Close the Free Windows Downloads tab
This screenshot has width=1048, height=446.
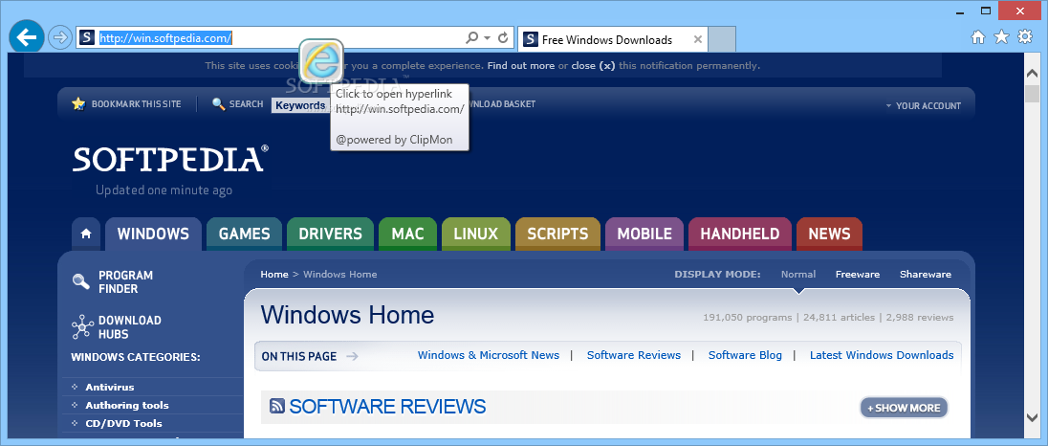[698, 39]
